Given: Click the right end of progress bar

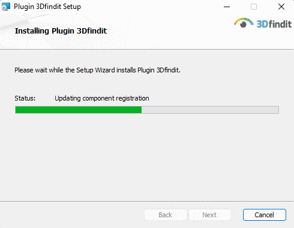Looking at the screenshot, I should 276,110.
